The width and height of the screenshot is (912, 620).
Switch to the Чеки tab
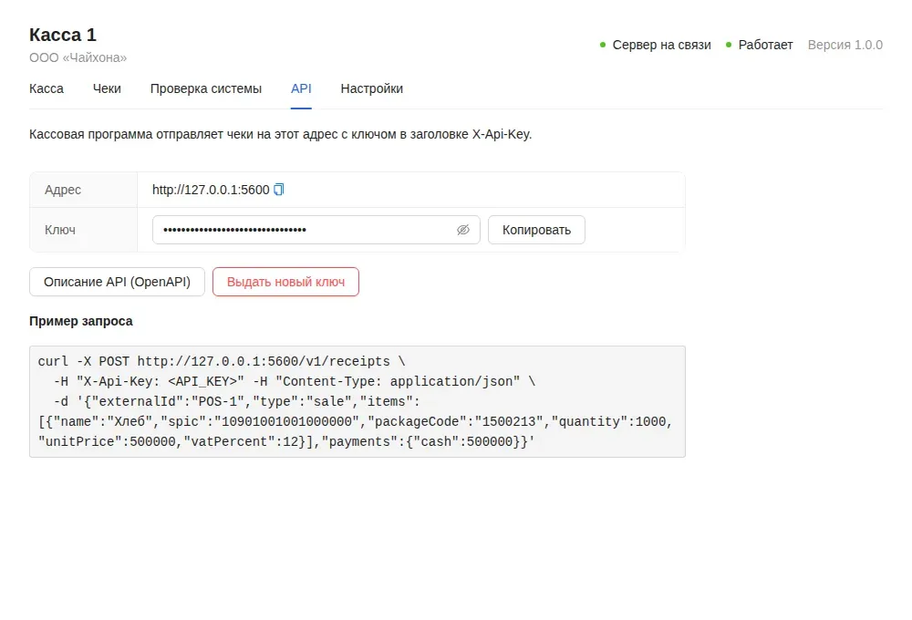pos(107,89)
